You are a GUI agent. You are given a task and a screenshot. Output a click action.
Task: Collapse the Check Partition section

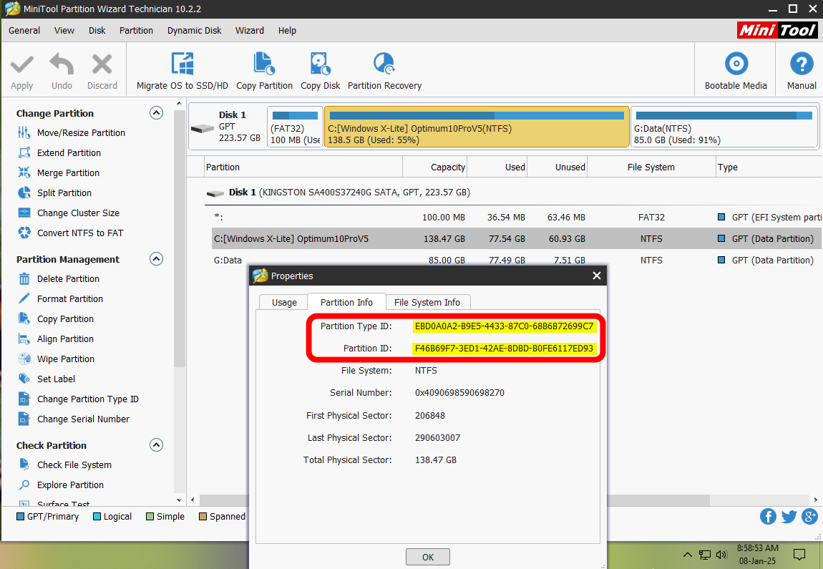click(x=157, y=445)
